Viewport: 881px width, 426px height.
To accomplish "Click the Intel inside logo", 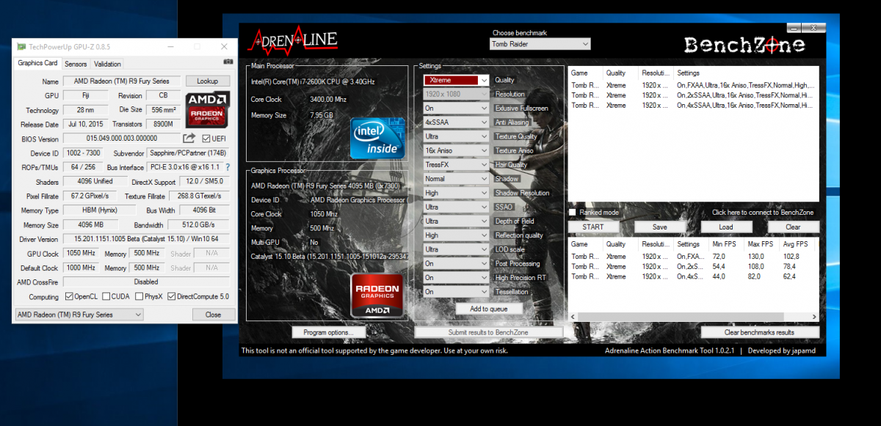I will coord(377,137).
